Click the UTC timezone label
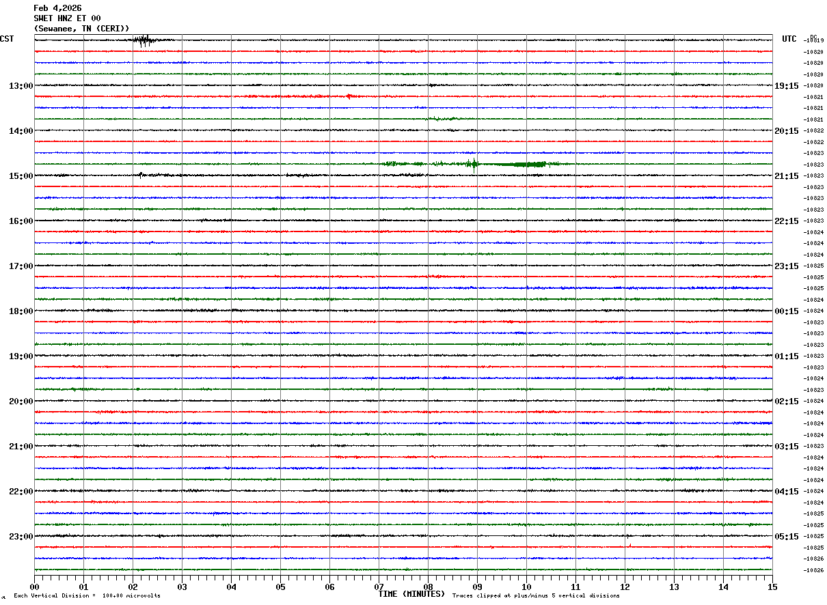 tap(789, 39)
